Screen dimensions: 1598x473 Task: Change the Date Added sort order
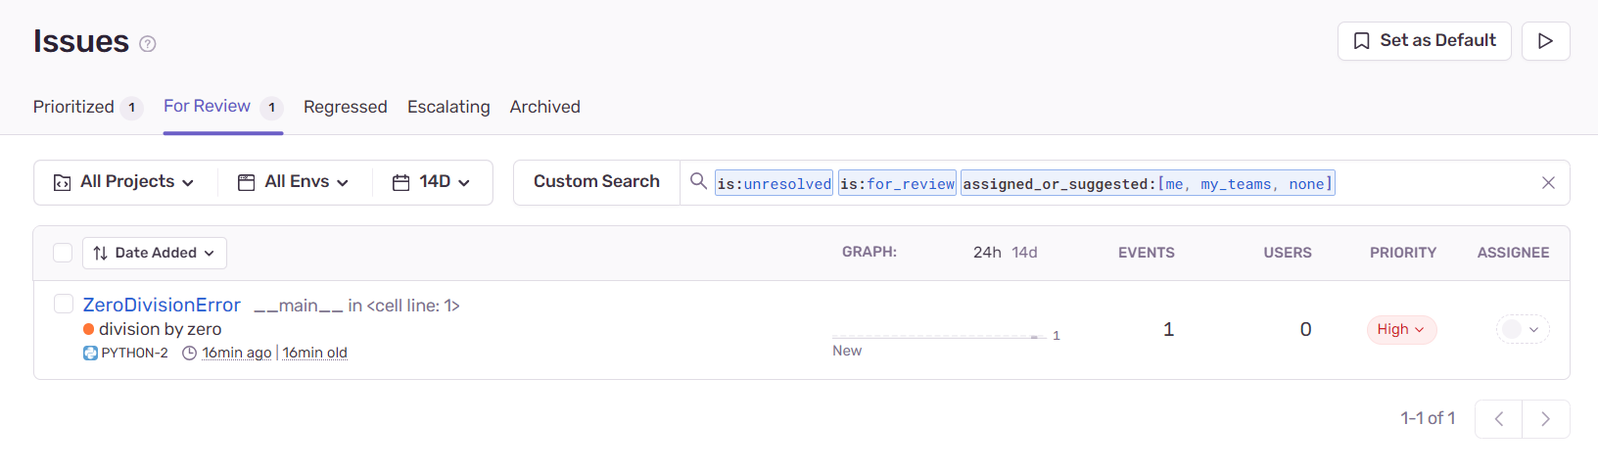[155, 253]
